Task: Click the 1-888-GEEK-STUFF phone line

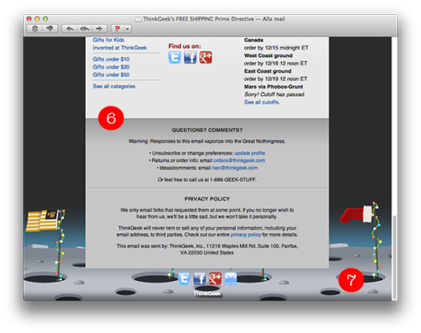Action: point(207,179)
